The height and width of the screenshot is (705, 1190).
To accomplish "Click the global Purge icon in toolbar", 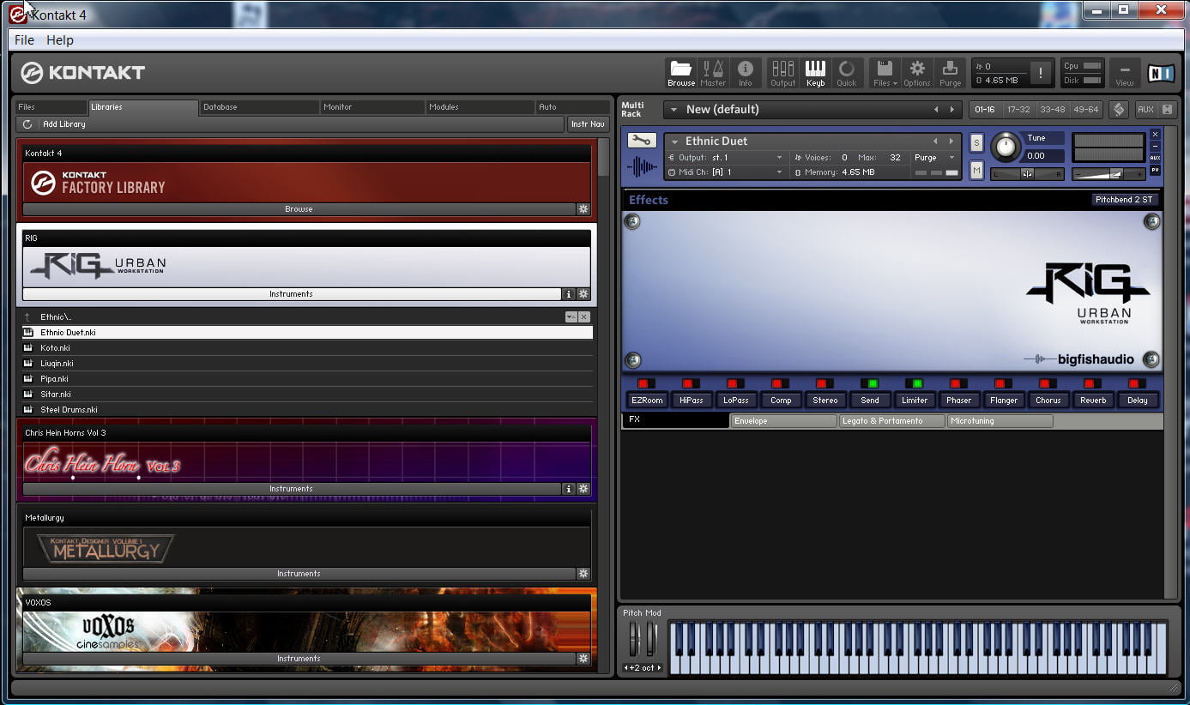I will coord(950,73).
